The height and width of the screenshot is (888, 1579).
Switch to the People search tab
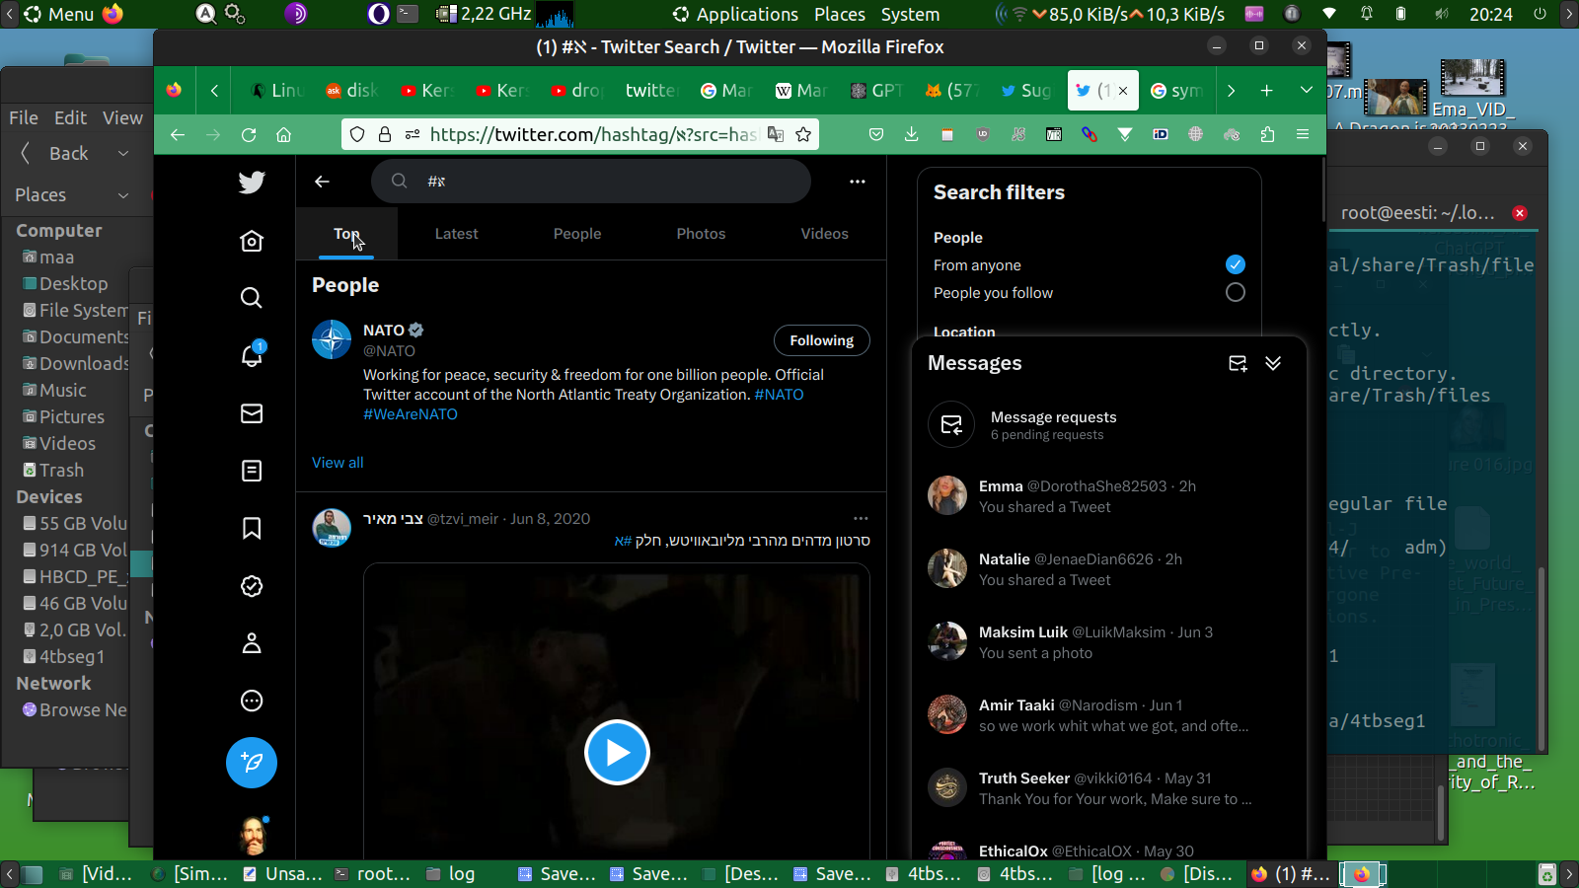point(577,234)
